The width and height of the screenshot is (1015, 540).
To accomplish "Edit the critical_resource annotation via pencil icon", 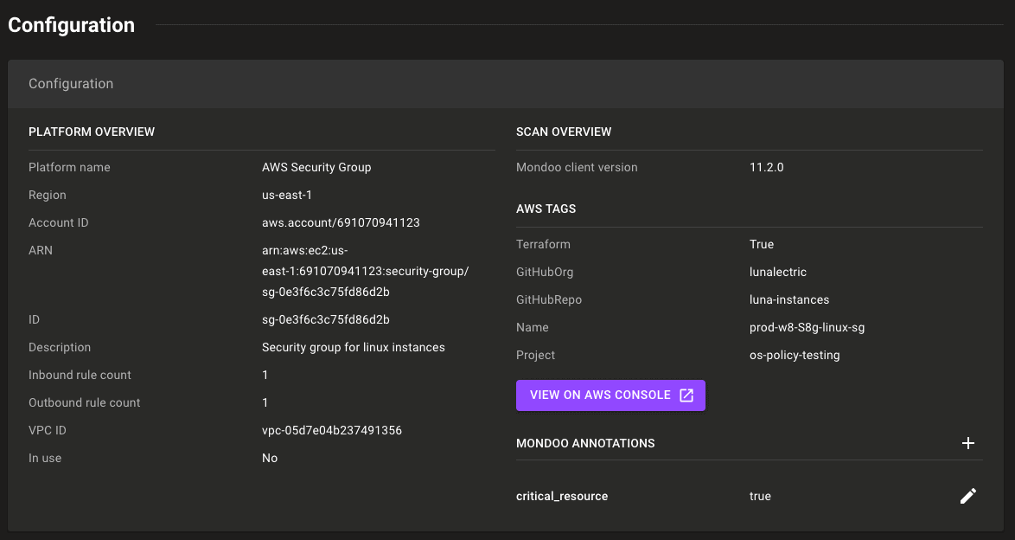I will pos(968,496).
